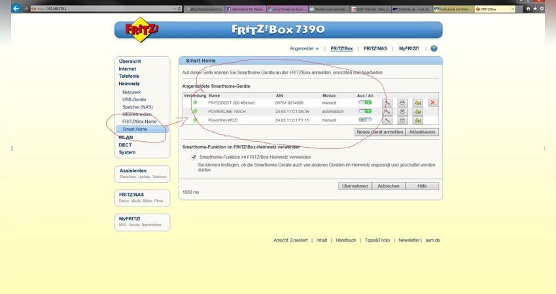Click the blue help question mark icon

pyautogui.click(x=434, y=48)
